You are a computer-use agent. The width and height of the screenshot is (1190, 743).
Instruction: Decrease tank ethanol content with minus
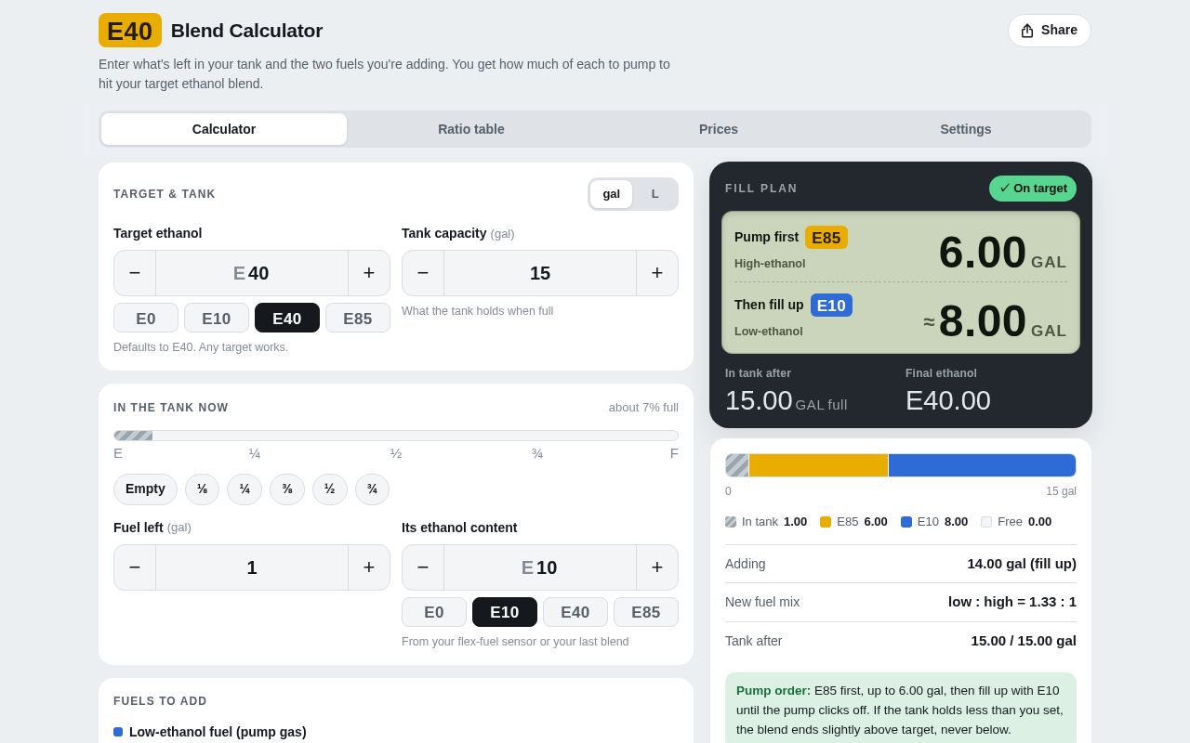pos(423,567)
